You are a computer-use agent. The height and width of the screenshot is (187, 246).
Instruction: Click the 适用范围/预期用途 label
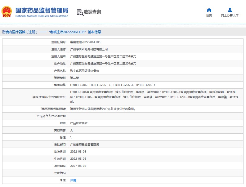tap(53, 109)
